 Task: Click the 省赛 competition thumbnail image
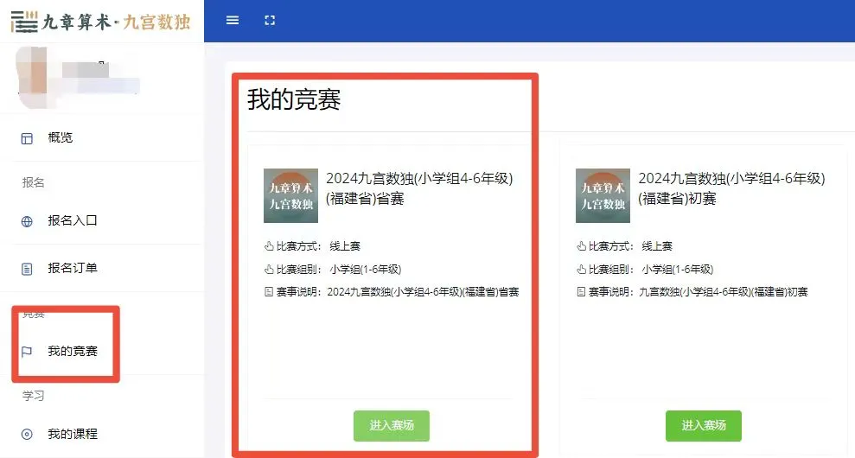(290, 195)
